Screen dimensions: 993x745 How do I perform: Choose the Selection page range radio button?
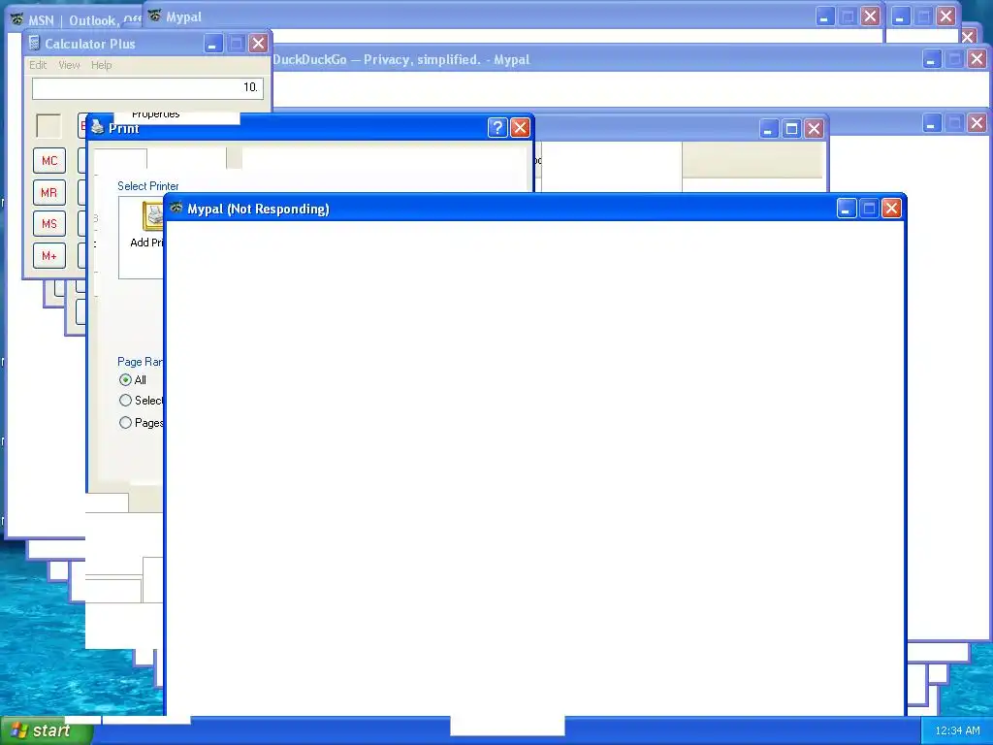(125, 401)
